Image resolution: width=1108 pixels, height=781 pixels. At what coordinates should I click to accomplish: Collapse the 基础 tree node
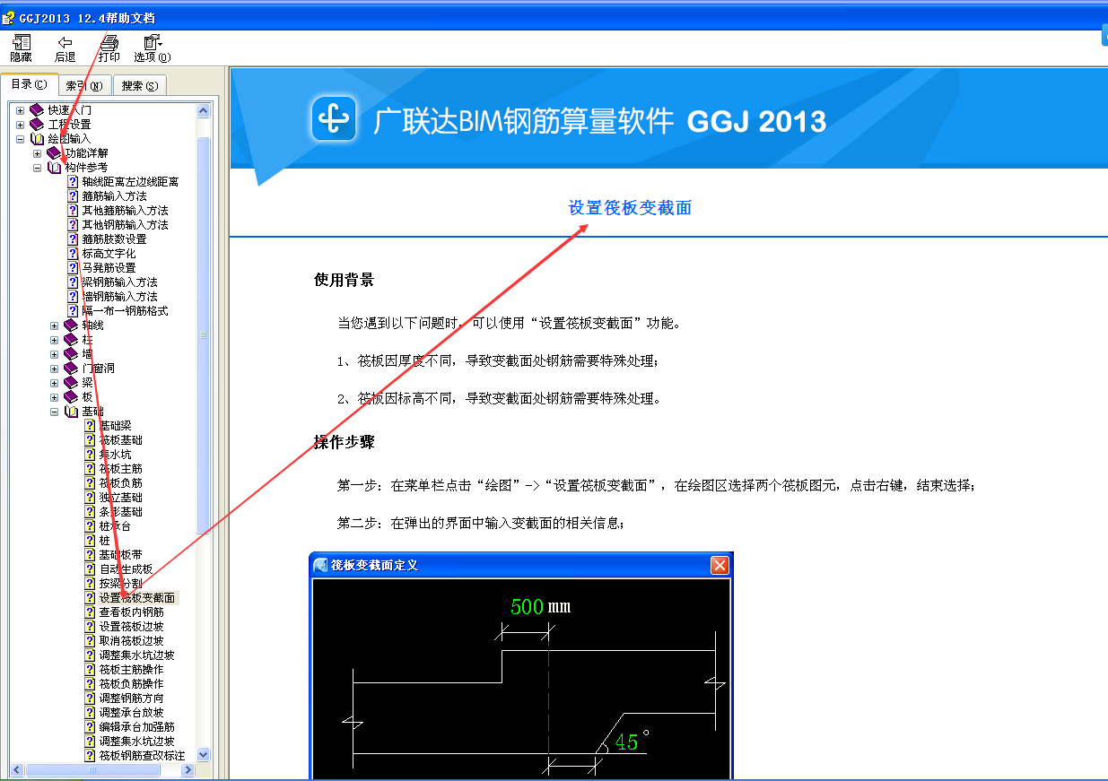[x=54, y=412]
